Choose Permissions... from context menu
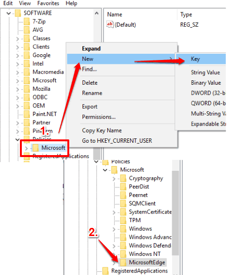This screenshot has height=275, width=240. pyautogui.click(x=99, y=117)
